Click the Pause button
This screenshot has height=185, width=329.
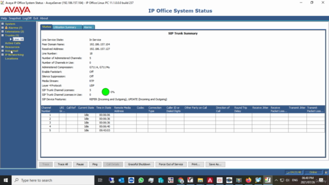[x=80, y=164]
